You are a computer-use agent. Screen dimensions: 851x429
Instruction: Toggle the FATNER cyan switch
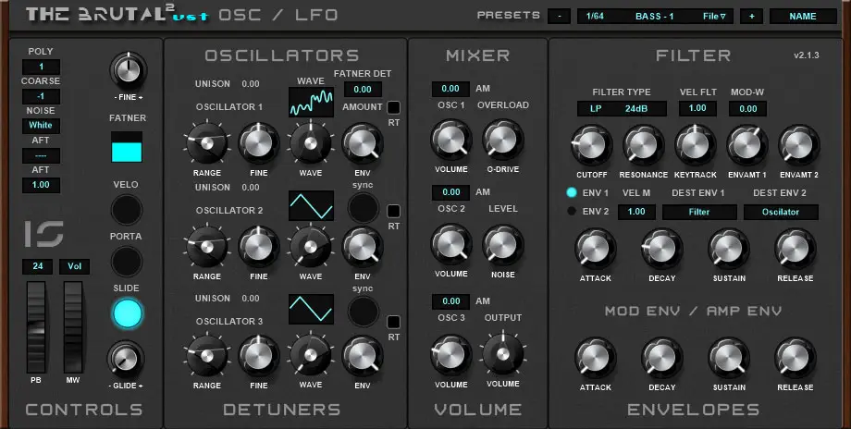point(127,147)
